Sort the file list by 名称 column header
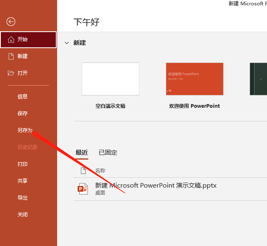The height and width of the screenshot is (246, 267). click(100, 170)
